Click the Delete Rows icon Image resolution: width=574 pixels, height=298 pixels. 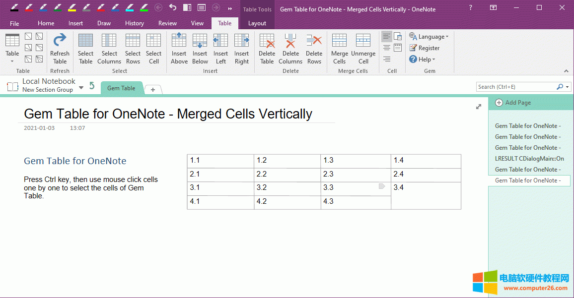314,48
